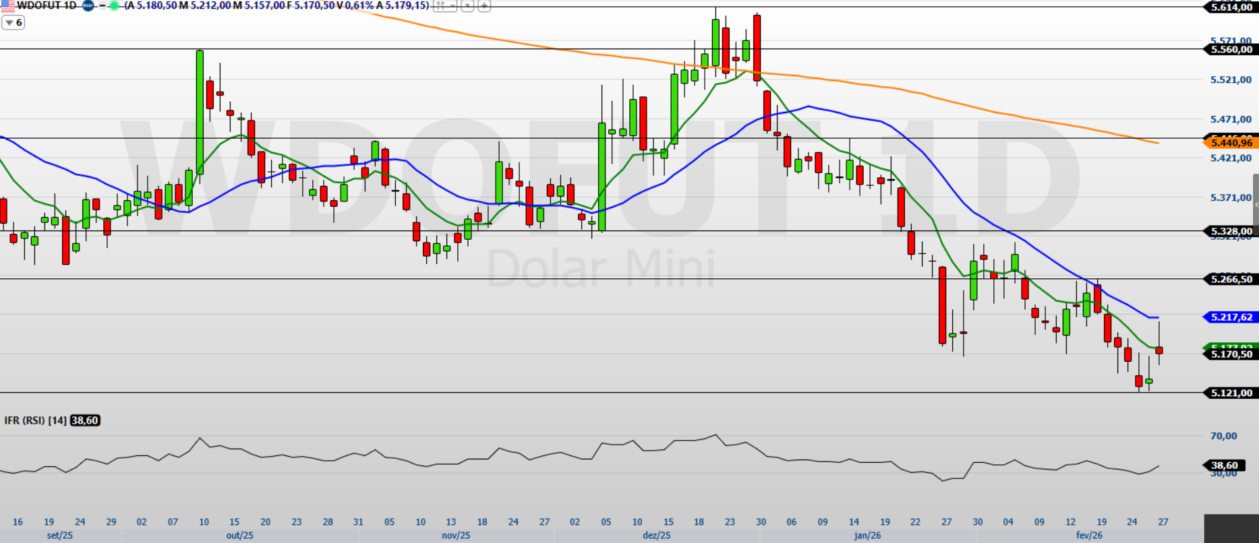Click the US flag icon beside WDOFUT
The image size is (1259, 543).
[7, 5]
